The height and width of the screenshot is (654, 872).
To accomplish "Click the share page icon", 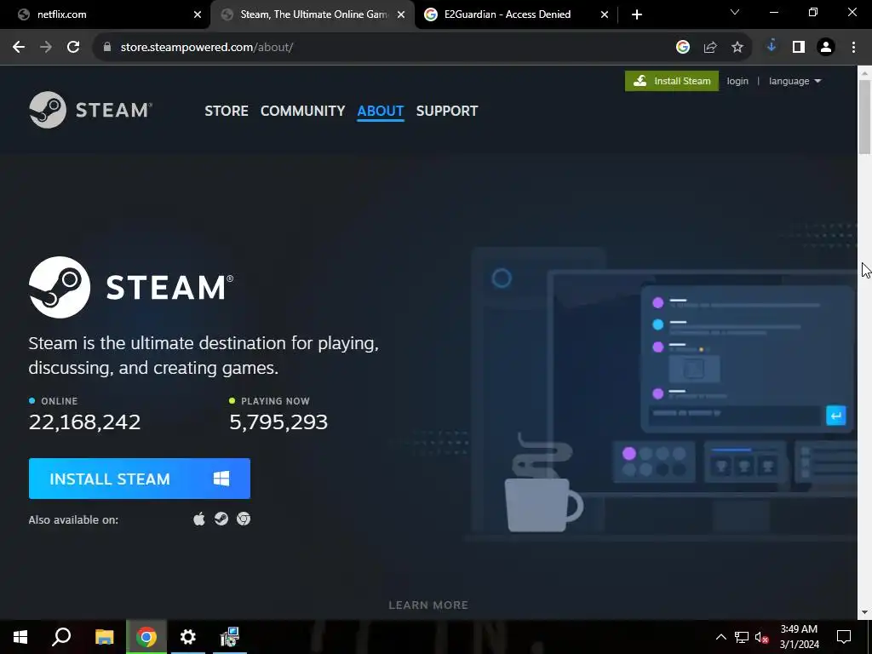I will coord(710,48).
